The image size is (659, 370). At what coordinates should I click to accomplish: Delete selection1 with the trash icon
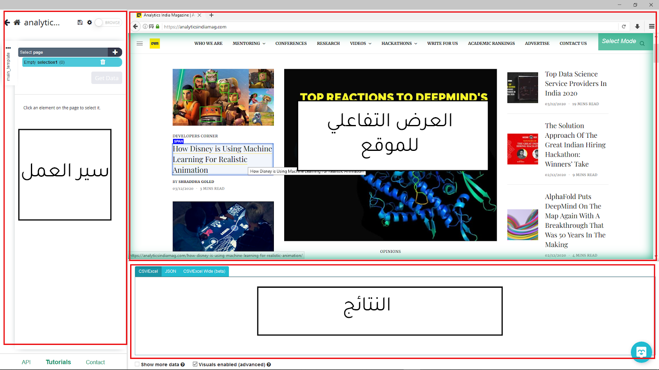tap(103, 62)
